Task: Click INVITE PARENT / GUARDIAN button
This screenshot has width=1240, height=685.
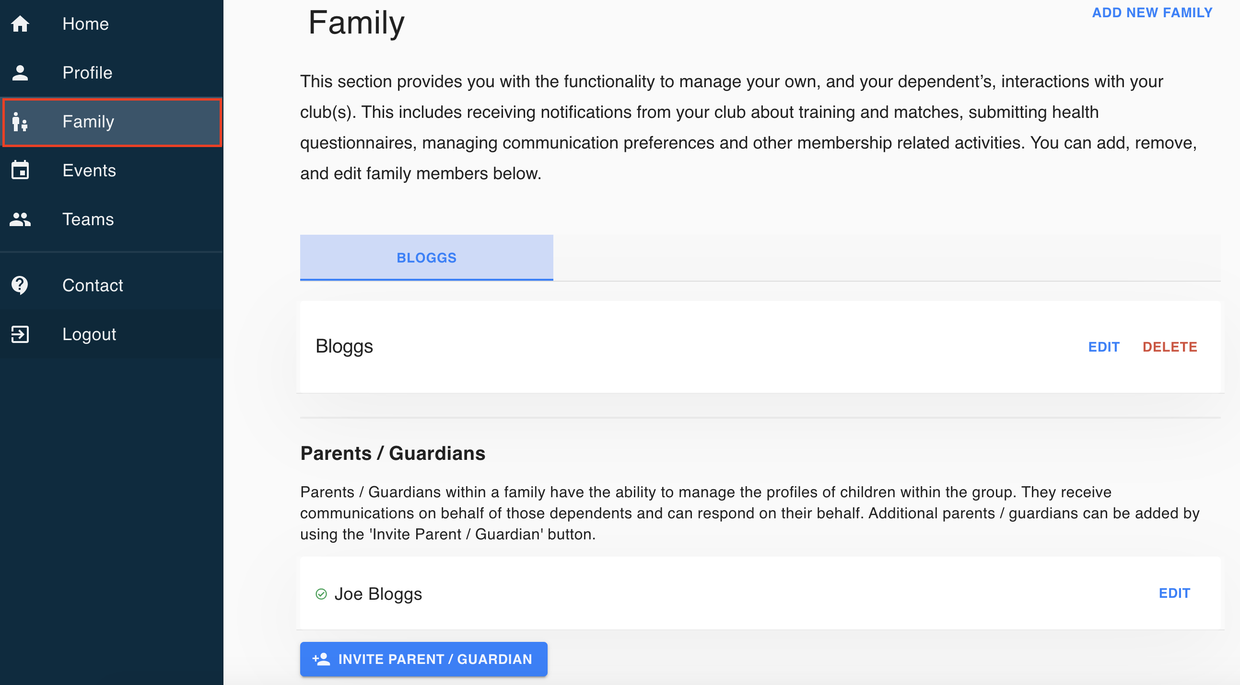Action: point(423,659)
